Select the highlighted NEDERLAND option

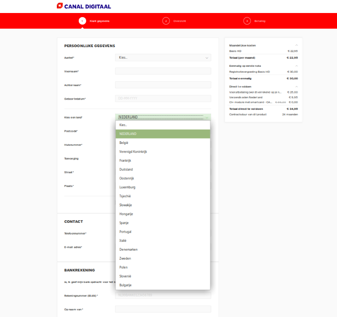coord(128,134)
